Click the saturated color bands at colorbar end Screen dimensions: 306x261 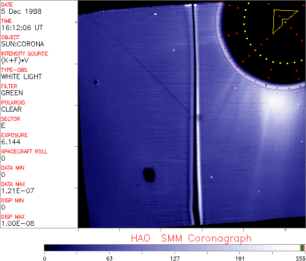click(x=302, y=248)
